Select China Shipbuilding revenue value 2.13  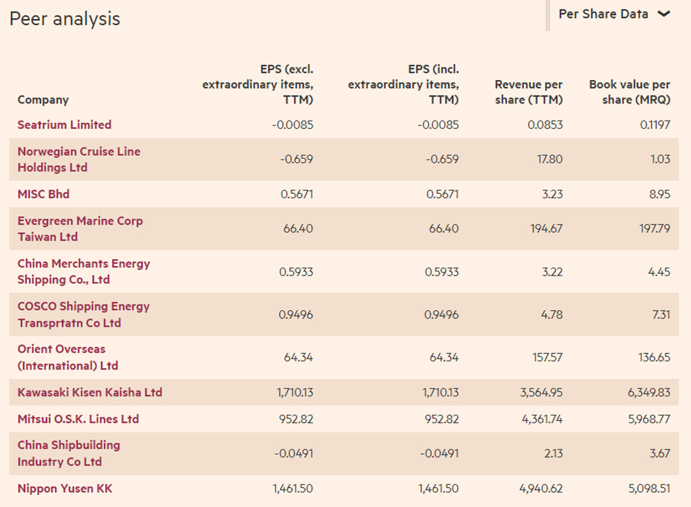tap(554, 453)
